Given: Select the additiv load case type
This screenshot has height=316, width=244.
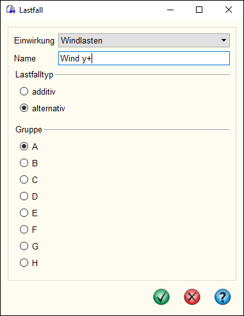Looking at the screenshot, I should pos(24,91).
